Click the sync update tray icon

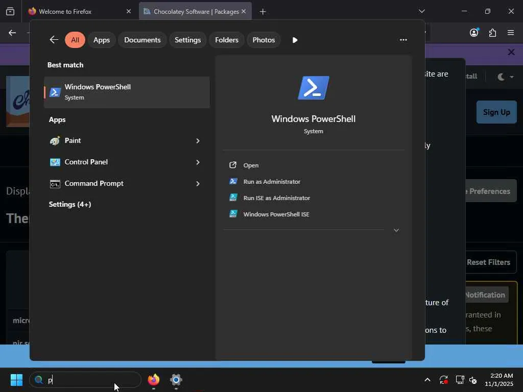444,380
